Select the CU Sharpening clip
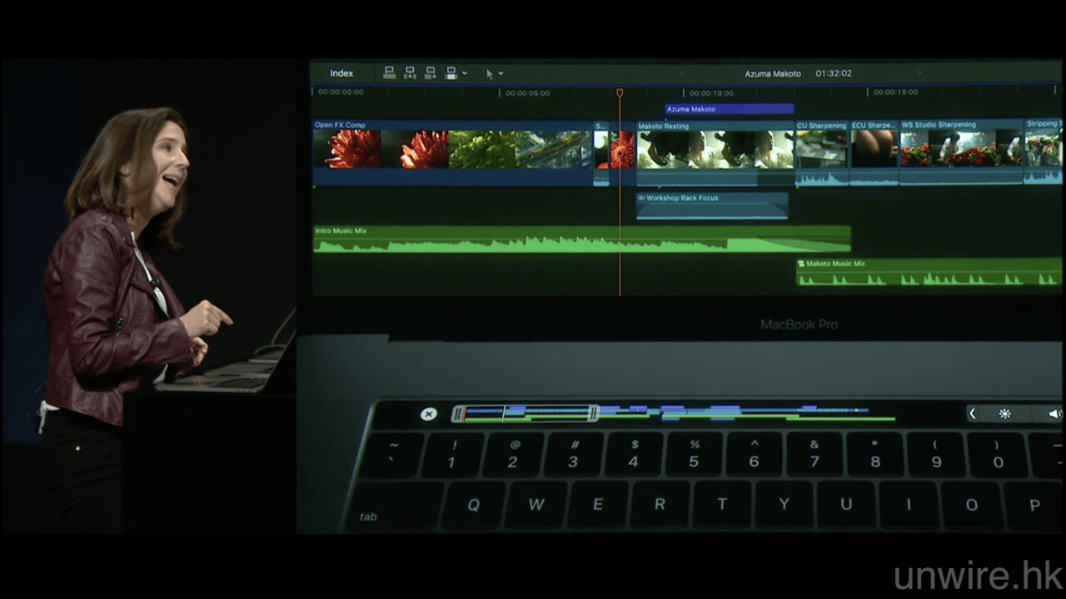 (822, 153)
